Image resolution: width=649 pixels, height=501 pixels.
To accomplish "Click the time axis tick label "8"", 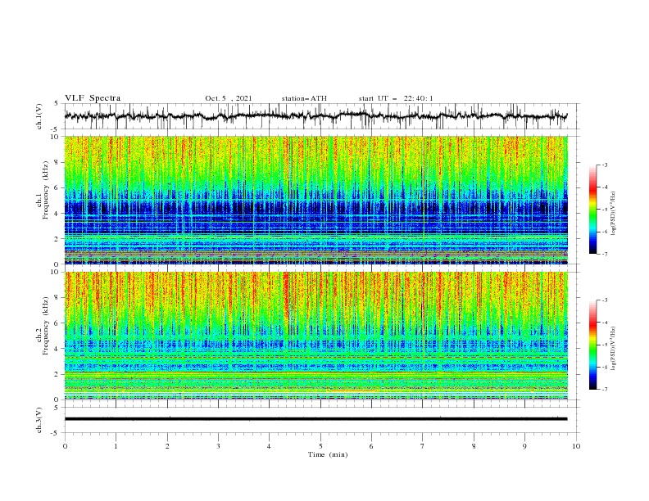I will 474,446.
